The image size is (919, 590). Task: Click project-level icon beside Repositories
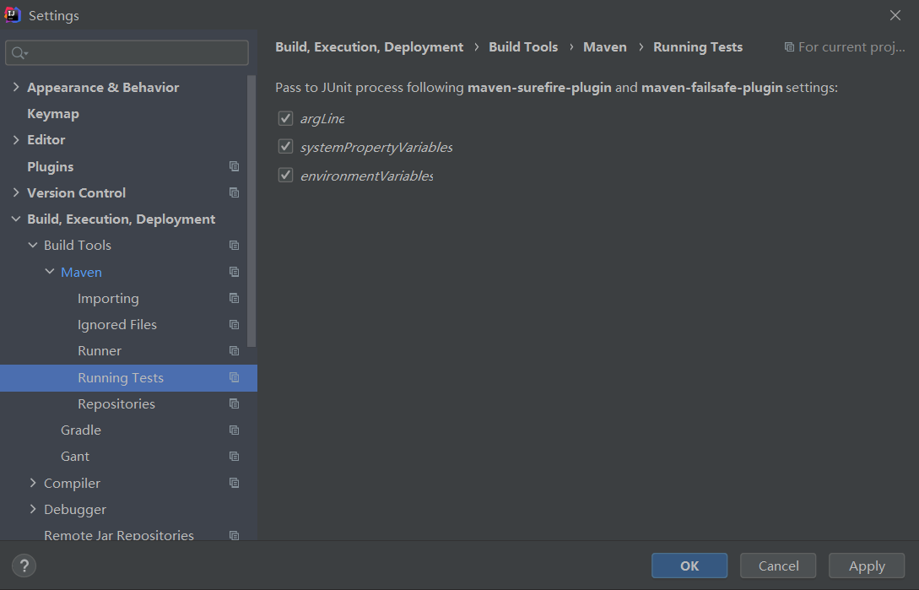click(x=235, y=404)
